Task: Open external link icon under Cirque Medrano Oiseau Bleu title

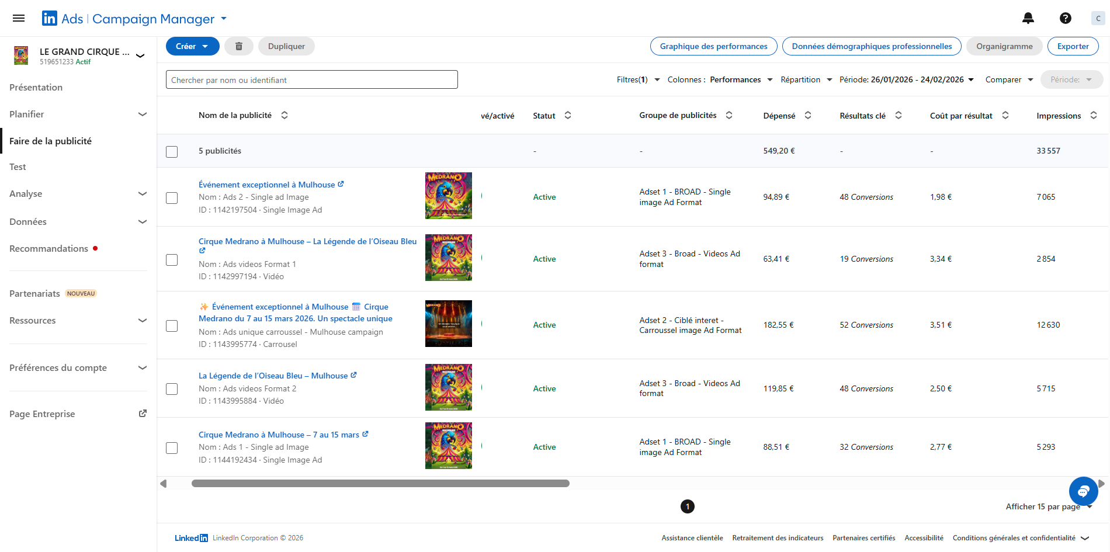Action: (x=202, y=251)
